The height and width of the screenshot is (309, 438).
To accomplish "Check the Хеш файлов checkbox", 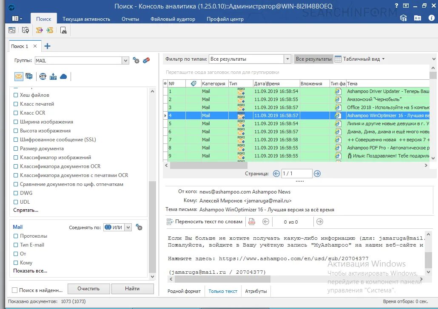I will coord(16,95).
